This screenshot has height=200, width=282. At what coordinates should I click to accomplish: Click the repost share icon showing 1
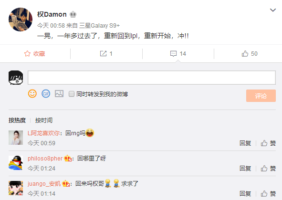point(103,53)
